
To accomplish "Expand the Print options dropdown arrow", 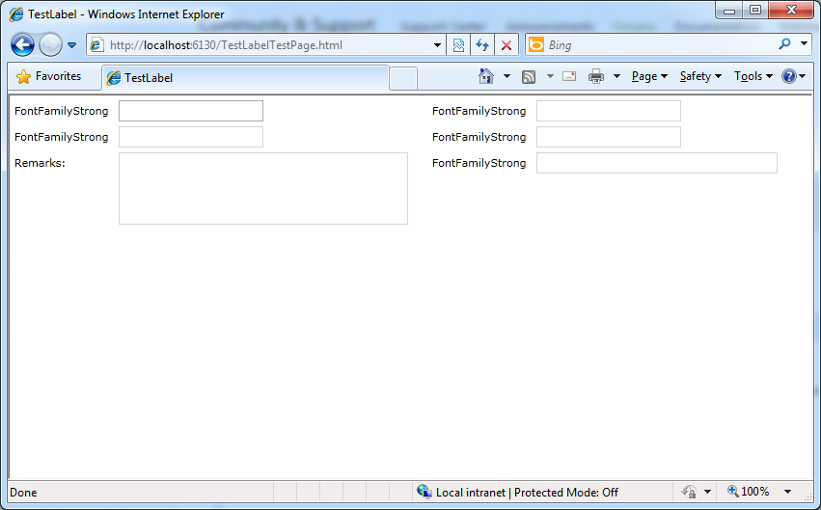I will click(x=616, y=76).
